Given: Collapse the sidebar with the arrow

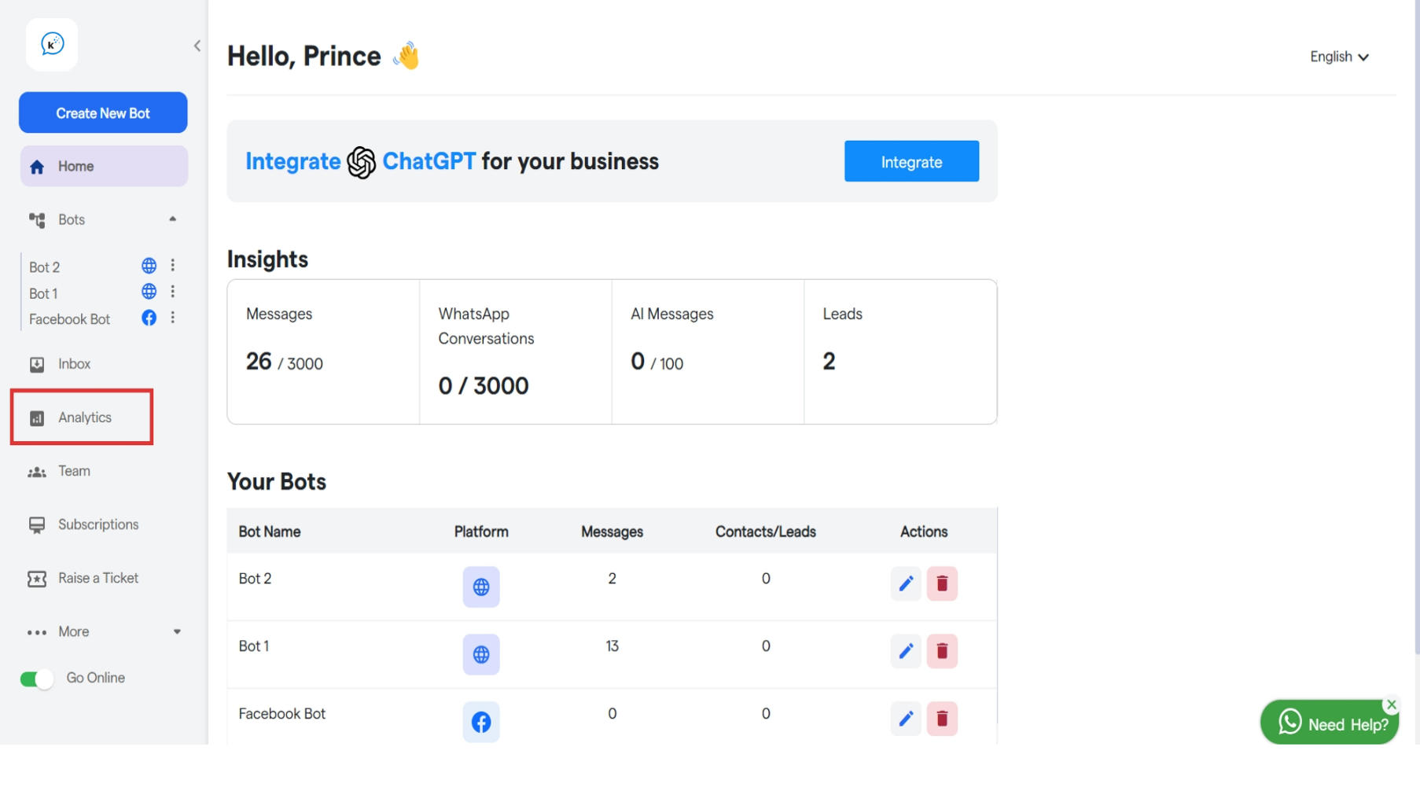Looking at the screenshot, I should (x=197, y=46).
